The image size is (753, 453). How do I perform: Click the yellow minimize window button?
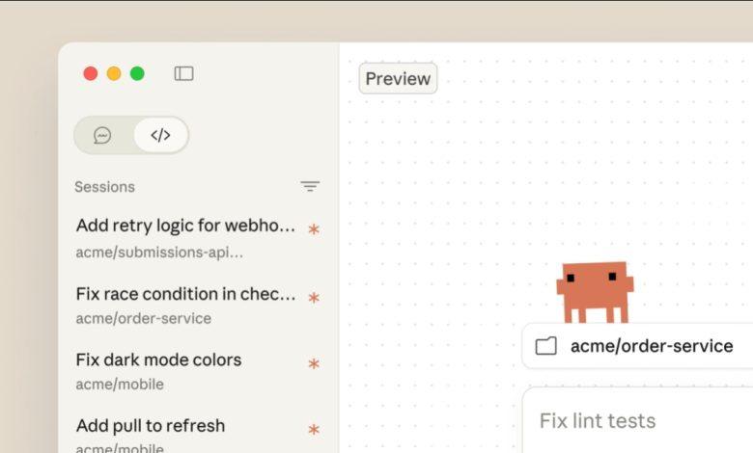click(114, 73)
